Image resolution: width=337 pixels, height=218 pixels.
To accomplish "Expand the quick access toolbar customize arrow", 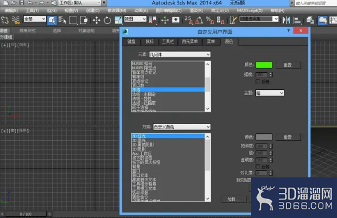I will [104, 3].
